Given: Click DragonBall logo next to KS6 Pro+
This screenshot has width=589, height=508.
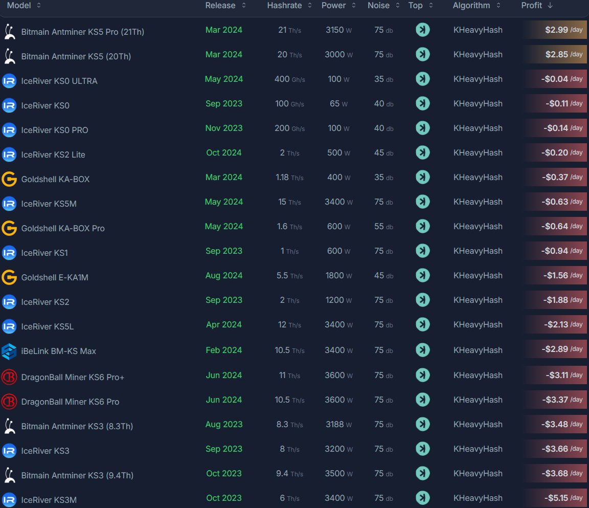Looking at the screenshot, I should click(x=9, y=377).
